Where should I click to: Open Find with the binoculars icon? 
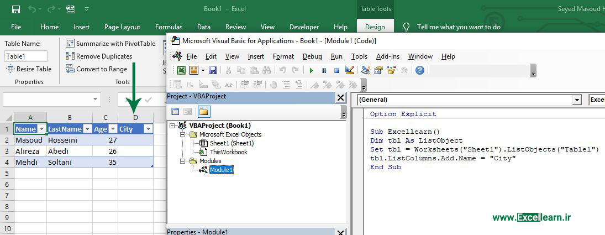[266, 70]
